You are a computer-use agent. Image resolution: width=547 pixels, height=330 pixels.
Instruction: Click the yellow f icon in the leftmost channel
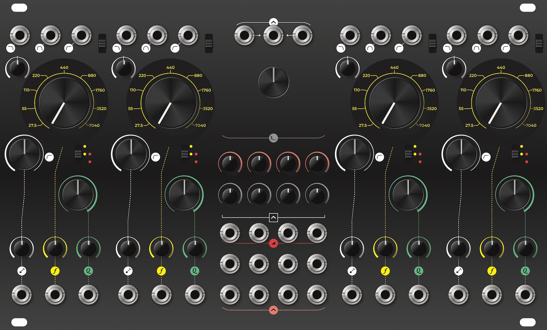point(55,271)
